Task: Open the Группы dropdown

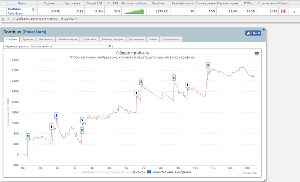Action: point(69,19)
